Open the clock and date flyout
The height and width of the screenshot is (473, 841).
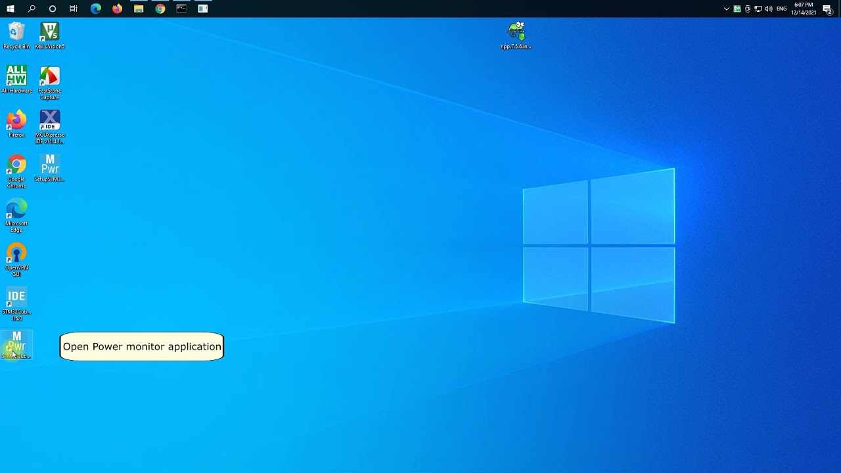click(x=804, y=9)
